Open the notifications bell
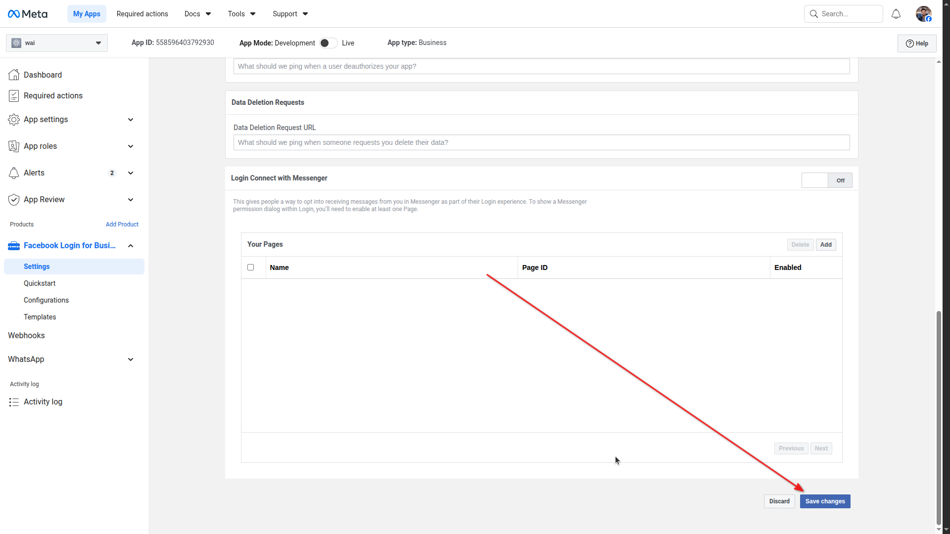Screen dimensions: 950x534 (896, 14)
